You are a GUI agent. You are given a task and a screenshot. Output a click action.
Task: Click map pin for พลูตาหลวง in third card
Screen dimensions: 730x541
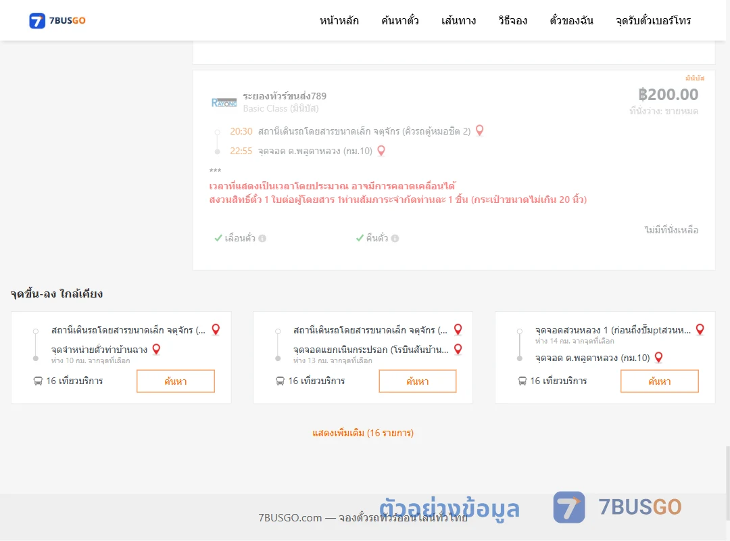(x=659, y=358)
